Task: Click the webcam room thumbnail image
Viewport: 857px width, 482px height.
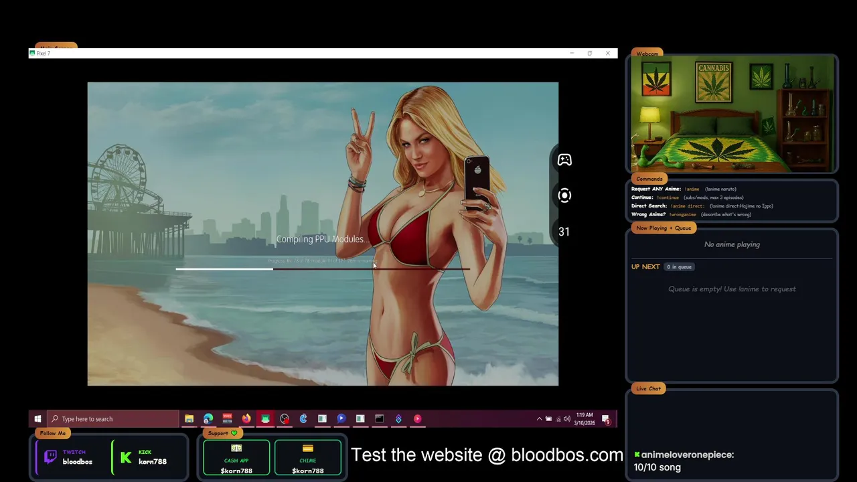Action: [x=732, y=114]
